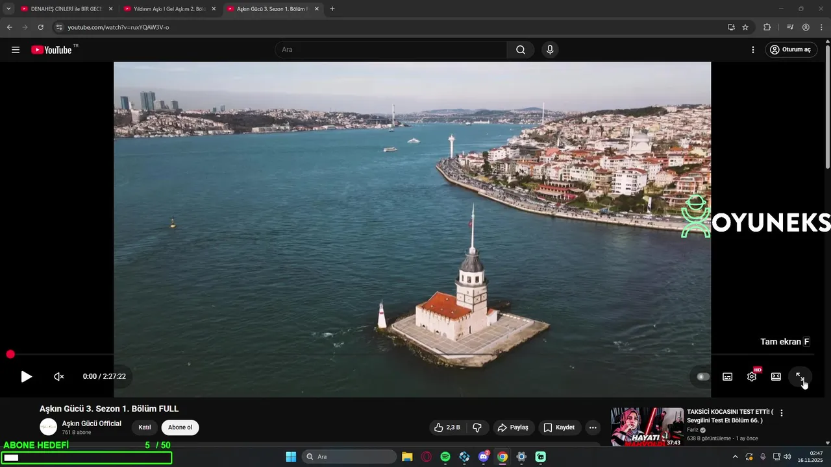The height and width of the screenshot is (467, 831).
Task: Click the Katıl join button
Action: [x=145, y=427]
